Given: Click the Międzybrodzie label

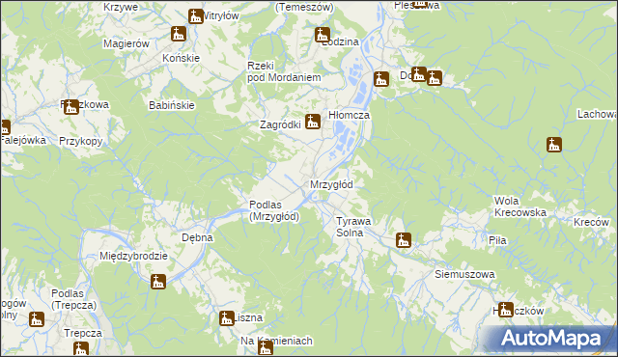Looking at the screenshot, I should (x=133, y=257).
